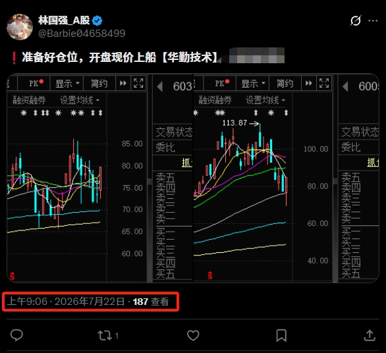The width and height of the screenshot is (386, 353).
Task: Click the repost count number 1
Action: pos(117,335)
